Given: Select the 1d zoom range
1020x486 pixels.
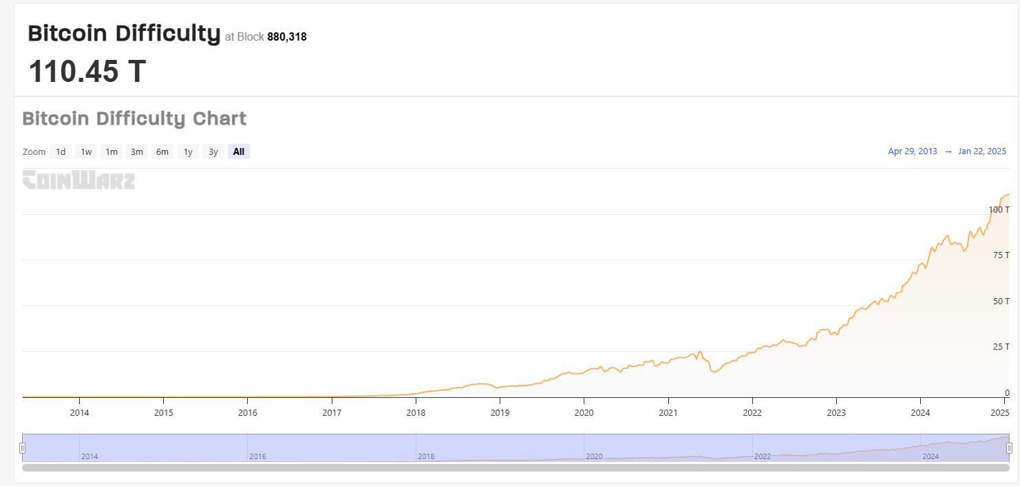Looking at the screenshot, I should coord(61,151).
